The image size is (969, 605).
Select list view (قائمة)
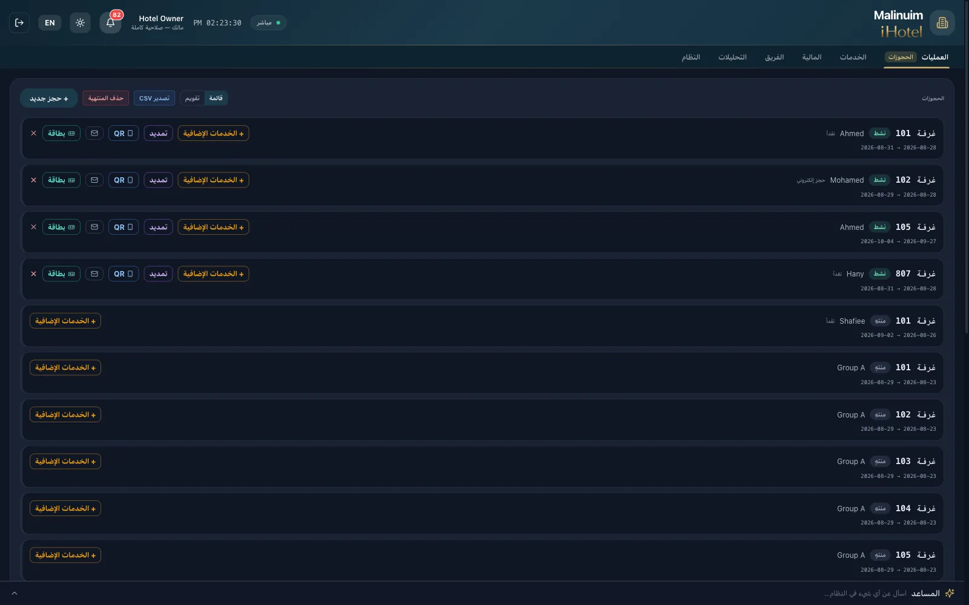[x=216, y=98]
